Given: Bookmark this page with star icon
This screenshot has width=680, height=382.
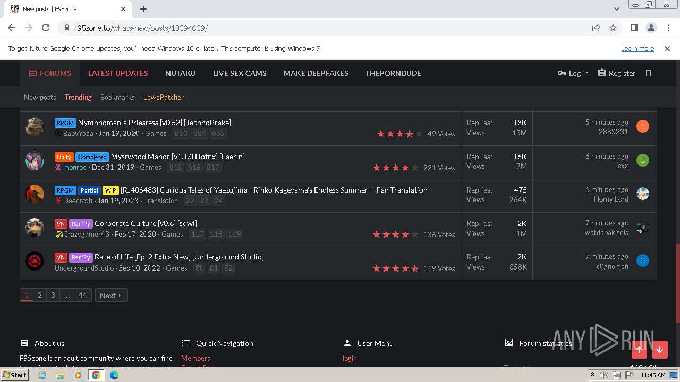Looking at the screenshot, I should (613, 28).
